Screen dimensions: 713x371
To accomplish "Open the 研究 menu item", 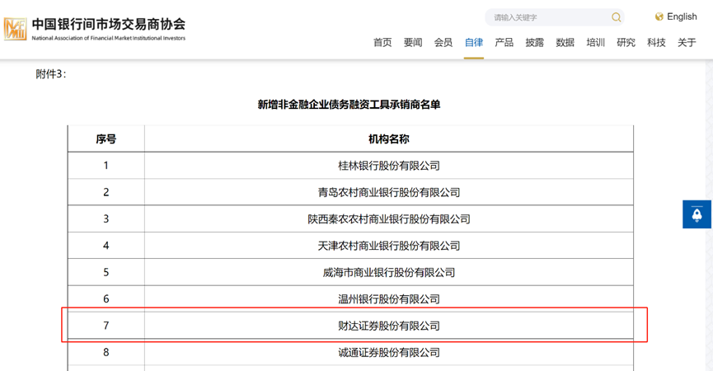I will click(x=626, y=42).
